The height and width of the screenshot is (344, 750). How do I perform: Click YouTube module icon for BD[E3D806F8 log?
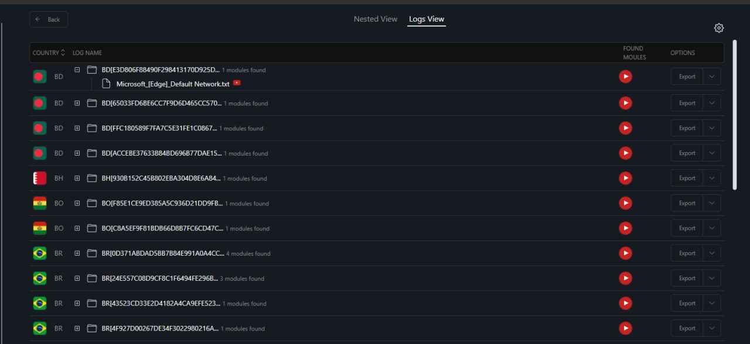point(625,76)
